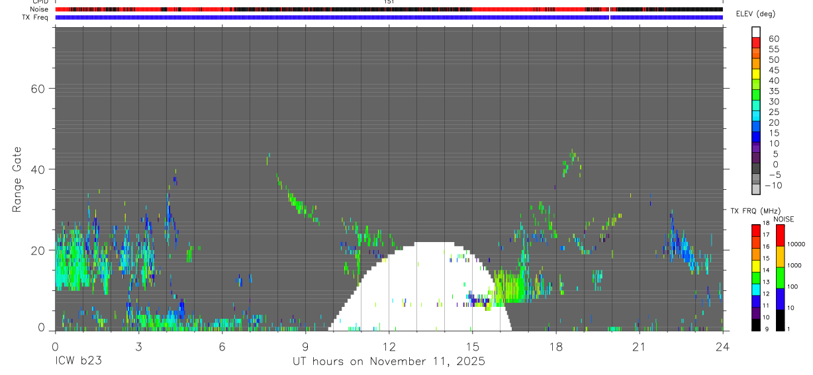Click the white top segment of ELEV colorbar
813x375 pixels.
(755, 31)
